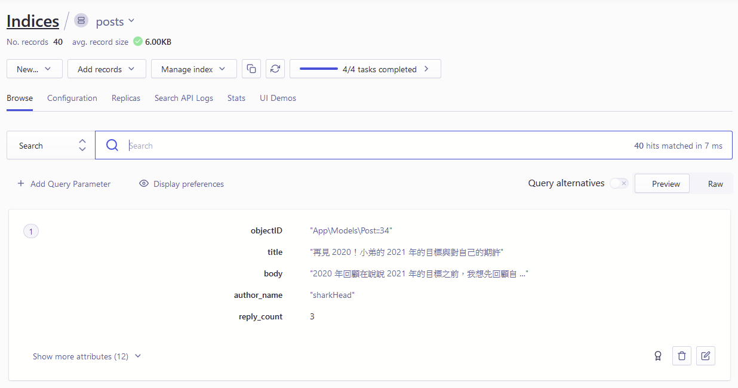738x388 pixels.
Task: Toggle the Query alternatives switch
Action: (x=619, y=183)
